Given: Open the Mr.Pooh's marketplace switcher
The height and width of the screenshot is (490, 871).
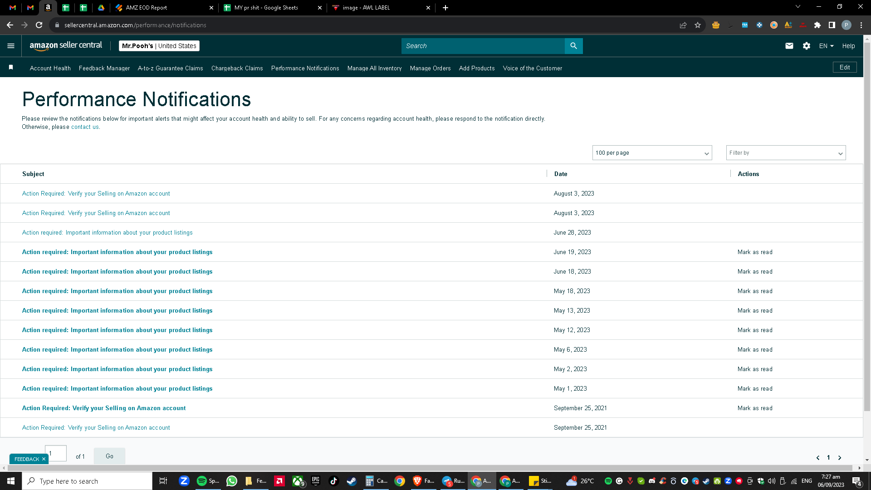Looking at the screenshot, I should click(x=159, y=46).
